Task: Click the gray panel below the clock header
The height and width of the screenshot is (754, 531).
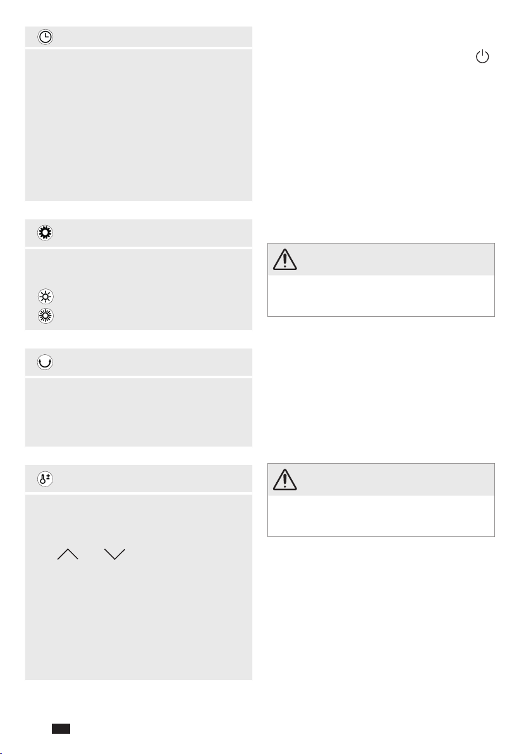Action: tap(138, 125)
